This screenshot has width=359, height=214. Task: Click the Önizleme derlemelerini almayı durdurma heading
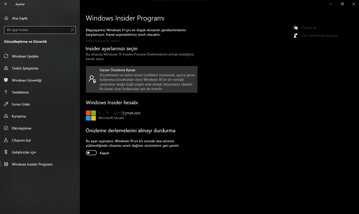point(131,130)
